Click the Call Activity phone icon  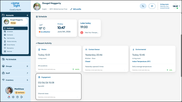(5, 38)
